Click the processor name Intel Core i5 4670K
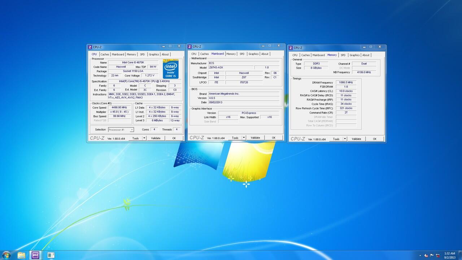This screenshot has height=260, width=462. (134, 62)
